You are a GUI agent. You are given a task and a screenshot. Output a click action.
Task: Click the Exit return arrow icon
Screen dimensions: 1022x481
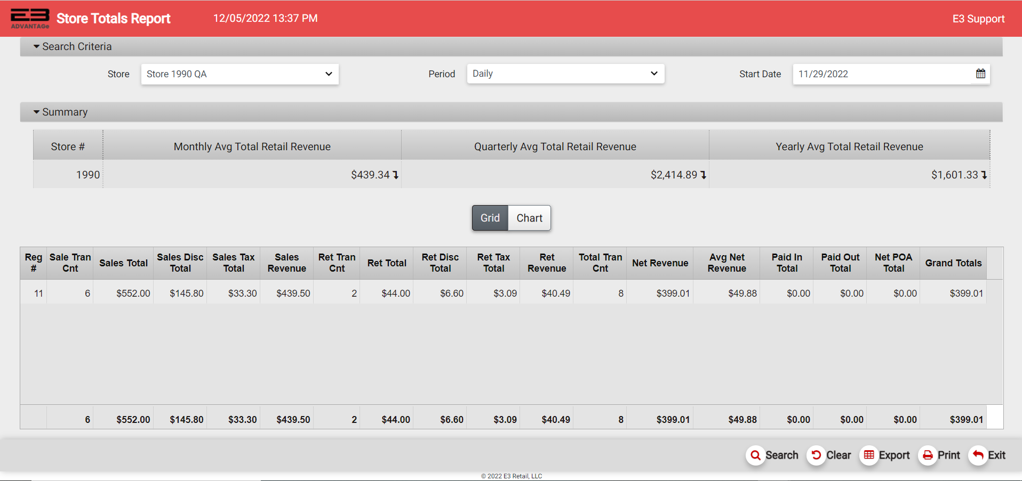978,455
